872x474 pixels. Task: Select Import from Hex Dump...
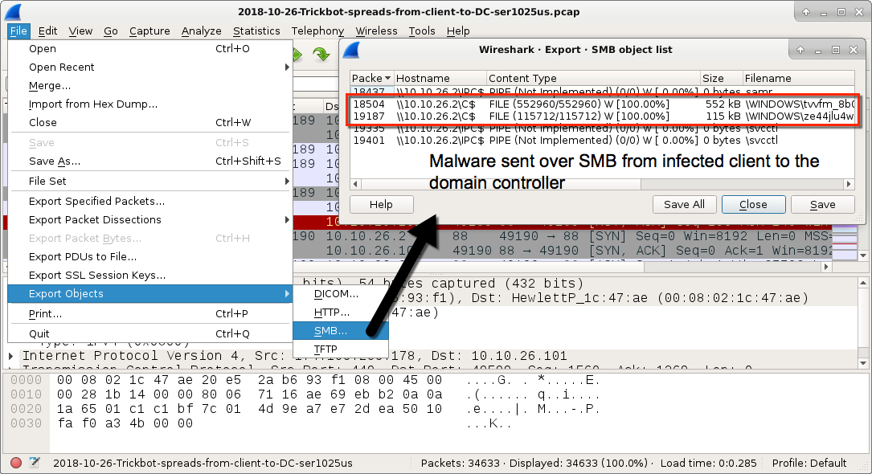point(150,104)
